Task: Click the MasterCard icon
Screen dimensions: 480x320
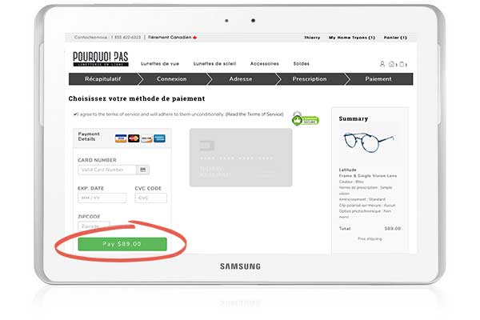Action: 134,138
